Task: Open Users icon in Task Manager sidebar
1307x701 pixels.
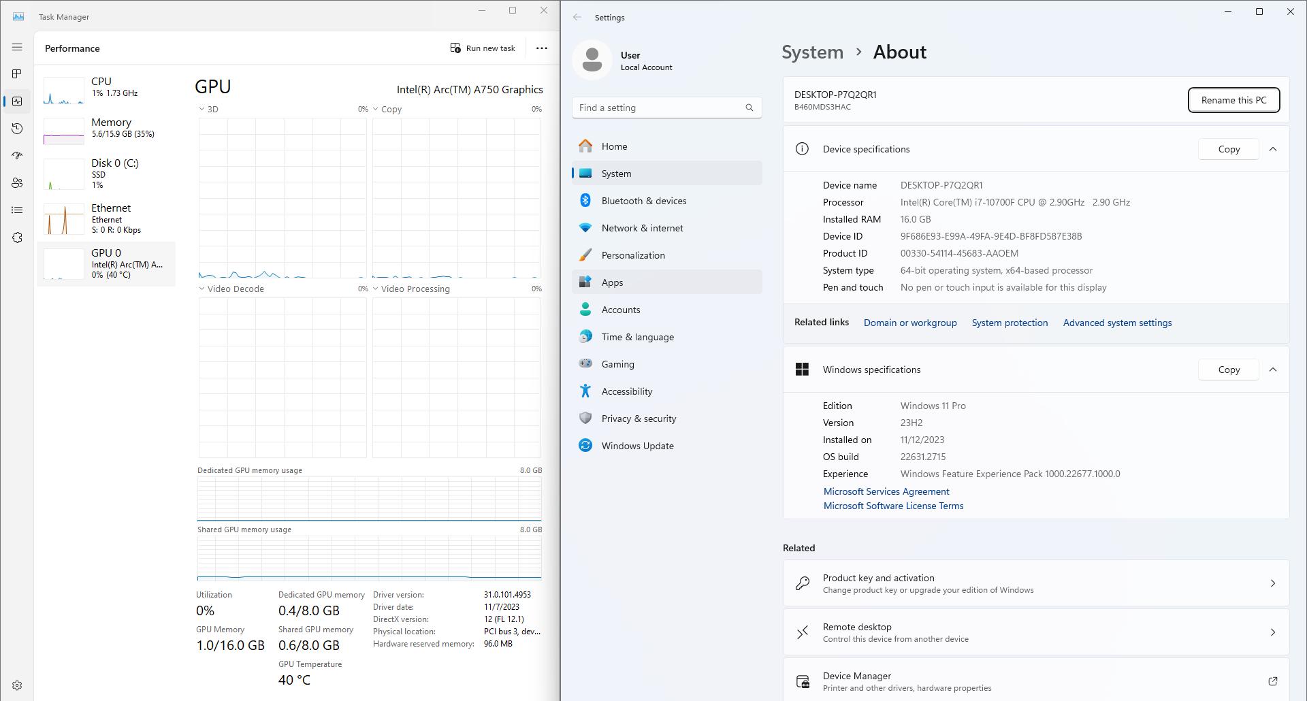Action: click(x=17, y=183)
